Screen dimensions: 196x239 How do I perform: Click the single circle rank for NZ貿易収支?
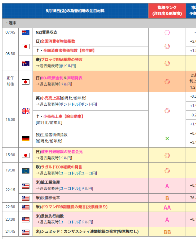[167, 33]
